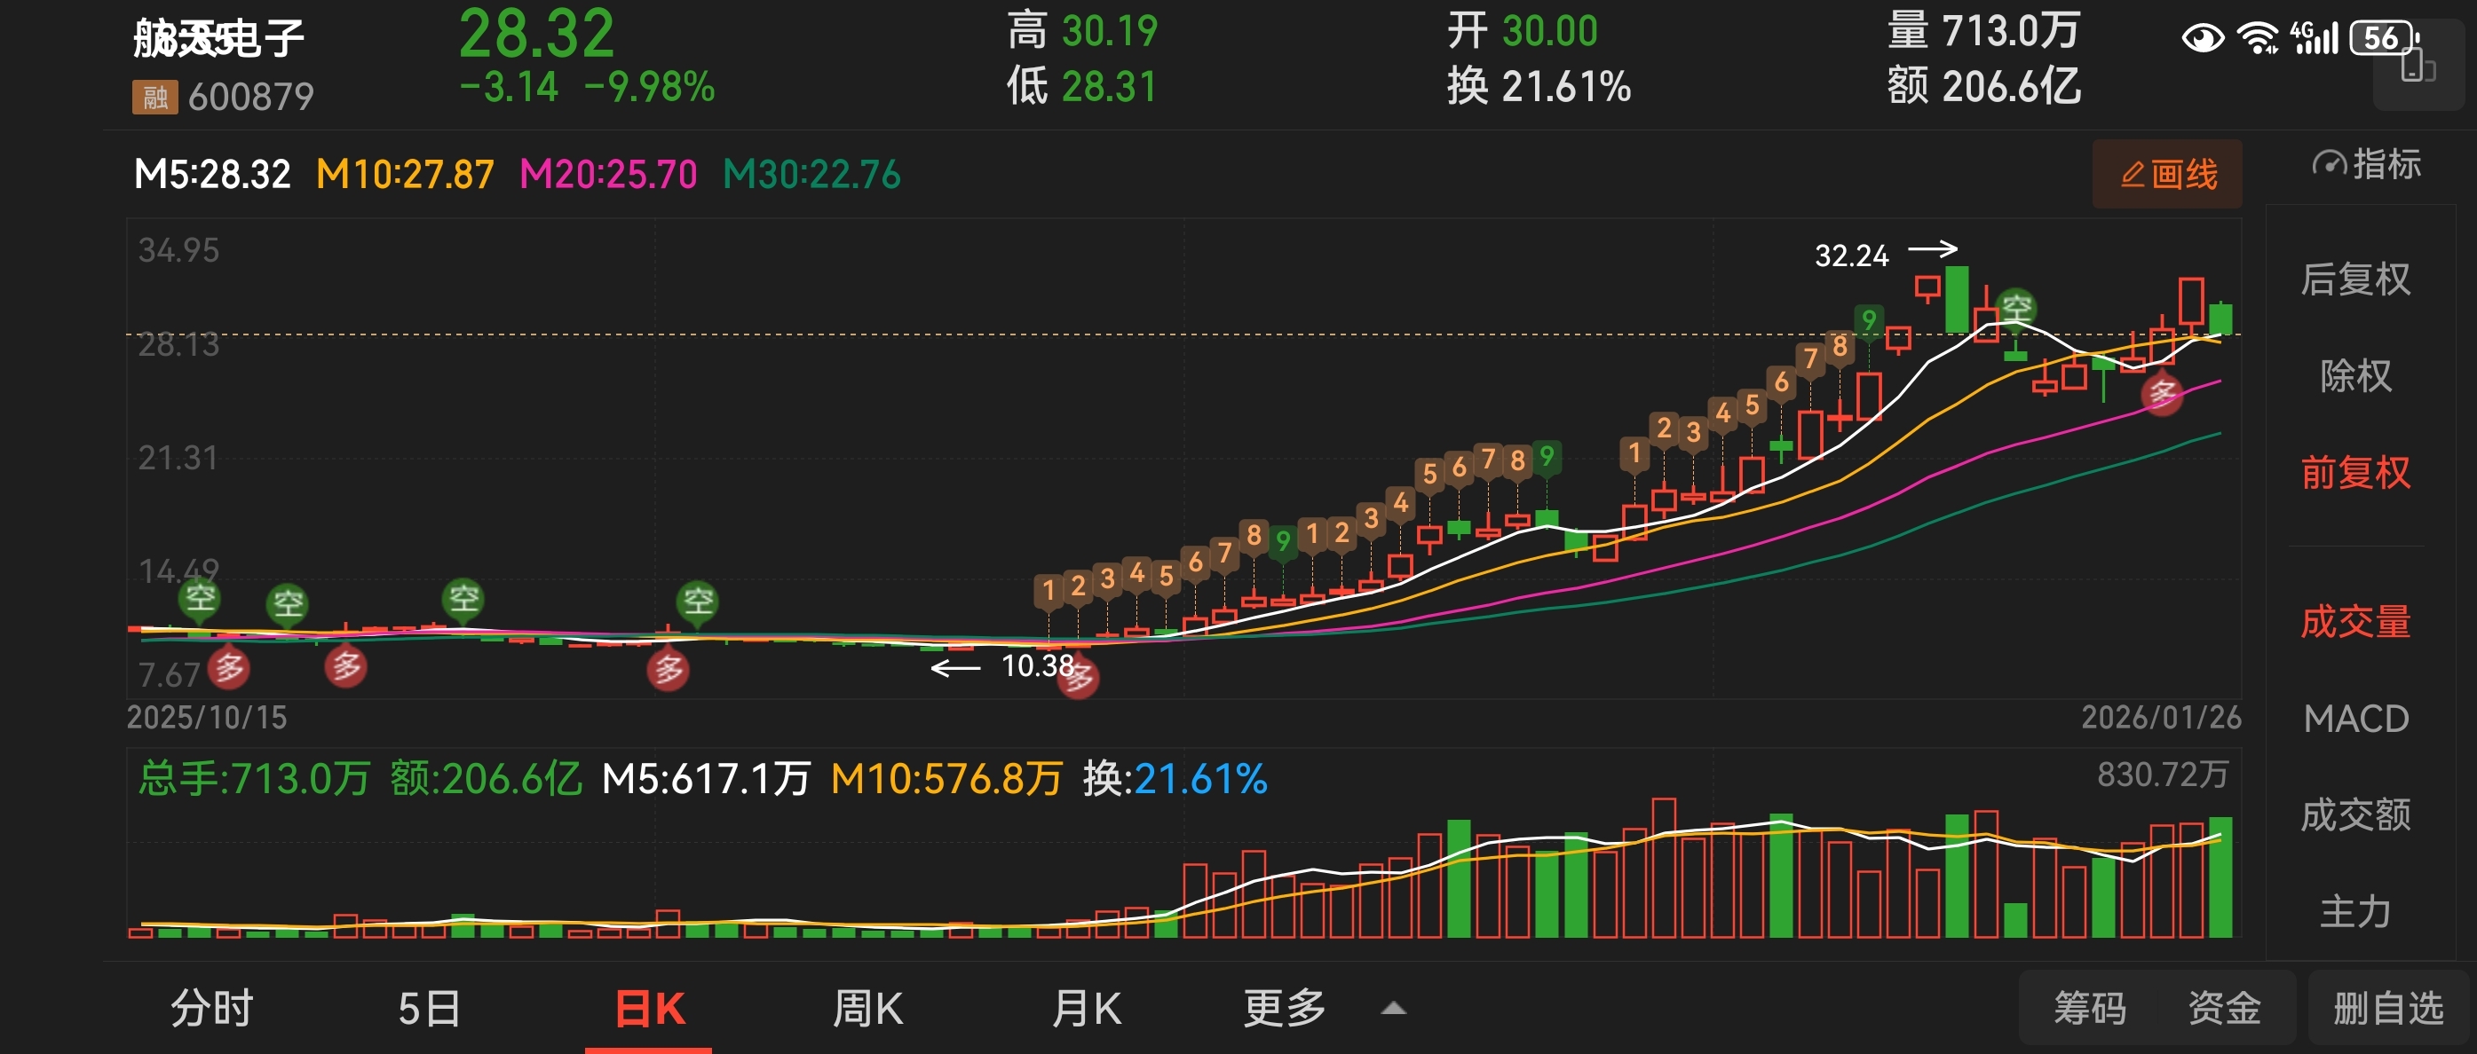Image resolution: width=2477 pixels, height=1054 pixels.
Task: Switch to the 分时 tab
Action: (211, 1009)
